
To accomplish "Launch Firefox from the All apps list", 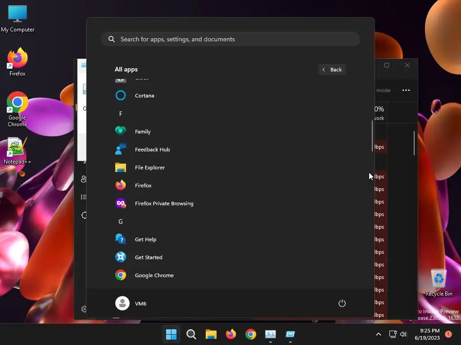I will [x=230, y=186].
